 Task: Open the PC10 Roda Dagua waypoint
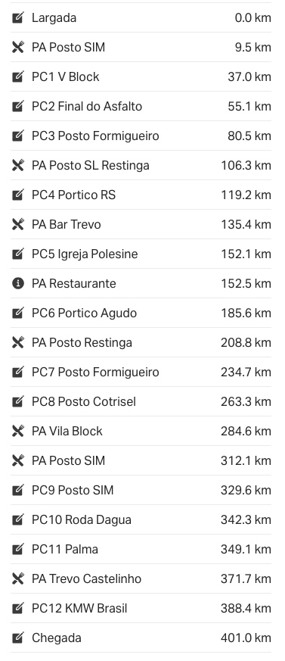[141, 519]
